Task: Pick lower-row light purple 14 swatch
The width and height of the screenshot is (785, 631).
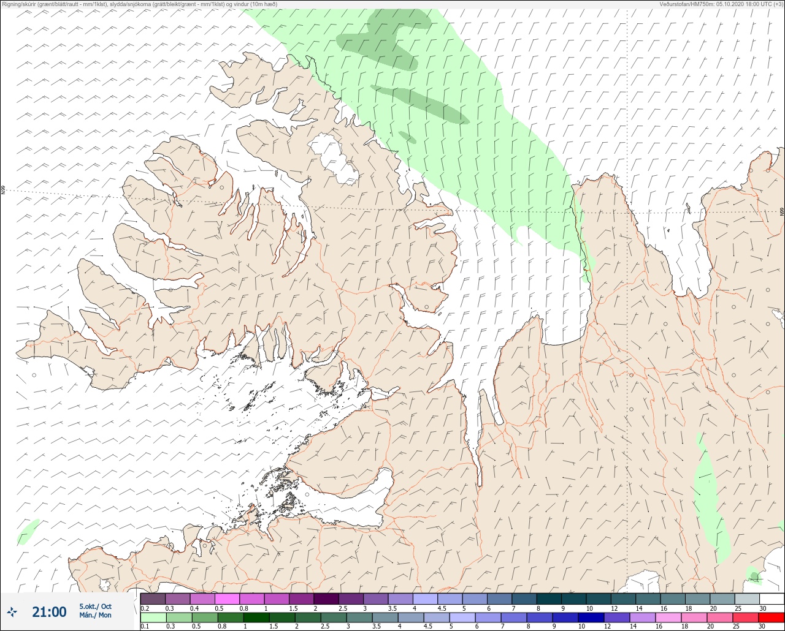Action: [x=643, y=618]
